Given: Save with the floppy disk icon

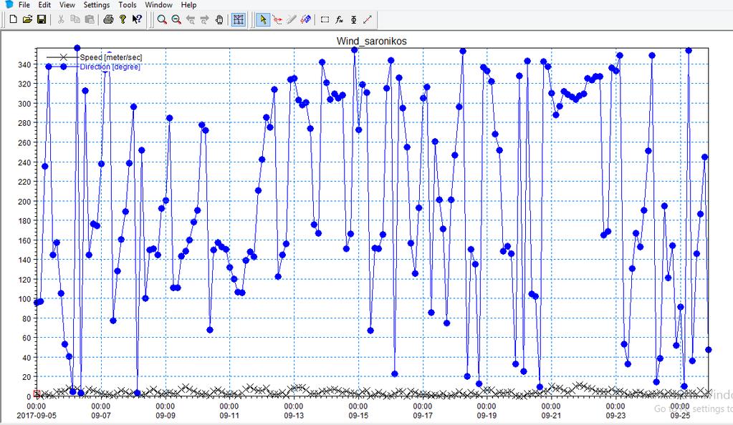Looking at the screenshot, I should 42,19.
